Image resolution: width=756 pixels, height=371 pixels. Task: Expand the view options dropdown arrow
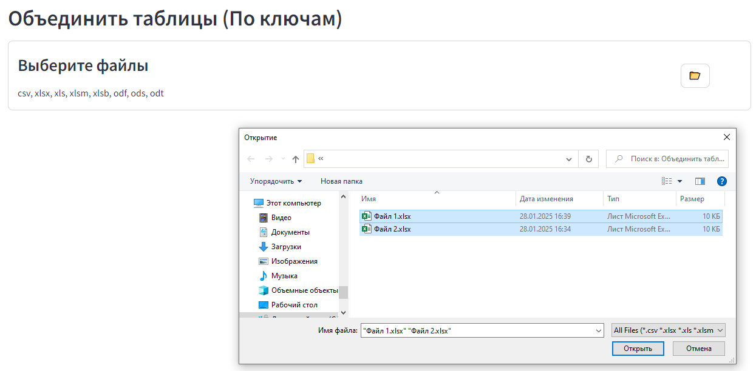[680, 181]
